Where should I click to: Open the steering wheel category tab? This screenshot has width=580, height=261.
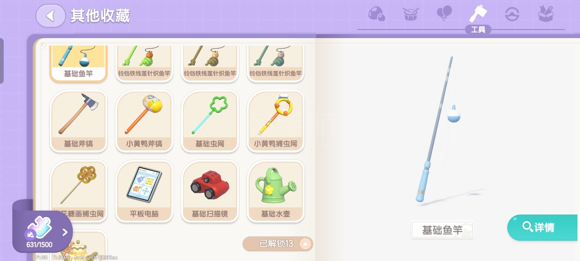512,14
